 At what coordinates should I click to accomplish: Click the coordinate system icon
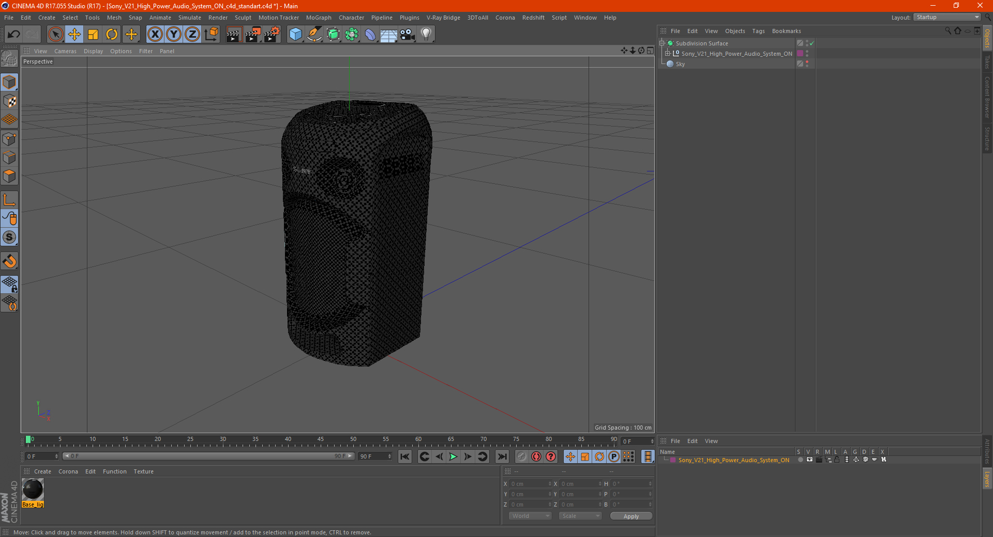(x=211, y=35)
